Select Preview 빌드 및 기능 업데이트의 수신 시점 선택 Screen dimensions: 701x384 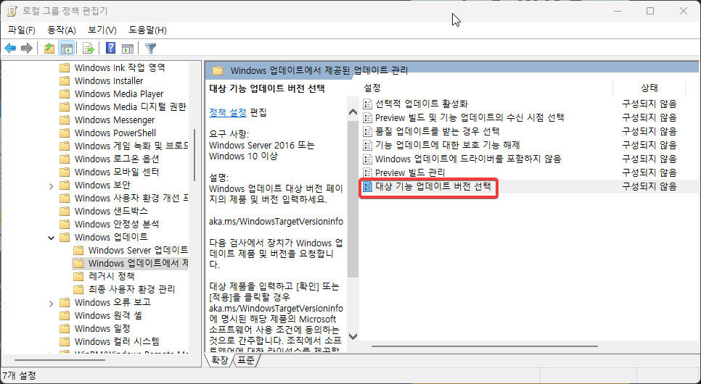(x=470, y=118)
